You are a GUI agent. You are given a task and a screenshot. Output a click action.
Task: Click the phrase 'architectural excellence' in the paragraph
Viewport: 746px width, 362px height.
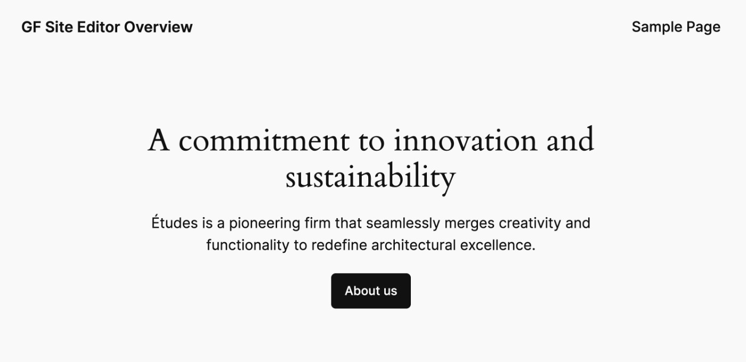point(453,245)
